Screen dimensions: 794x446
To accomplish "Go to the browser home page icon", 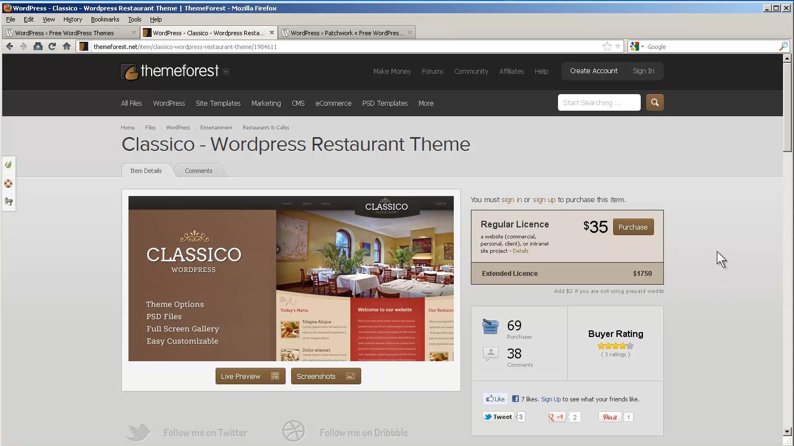I will 67,47.
